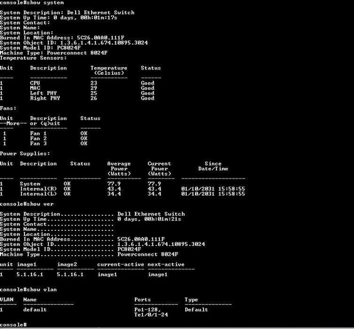Select the 'Te1/0/1-24' ports entry
The height and width of the screenshot is (329, 354).
pos(151,315)
